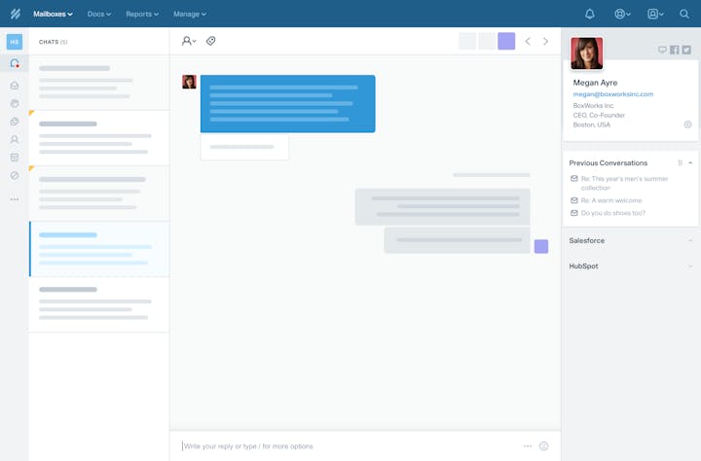Click the customer profile settings gear
Viewport: 701px width, 461px height.
pos(687,124)
